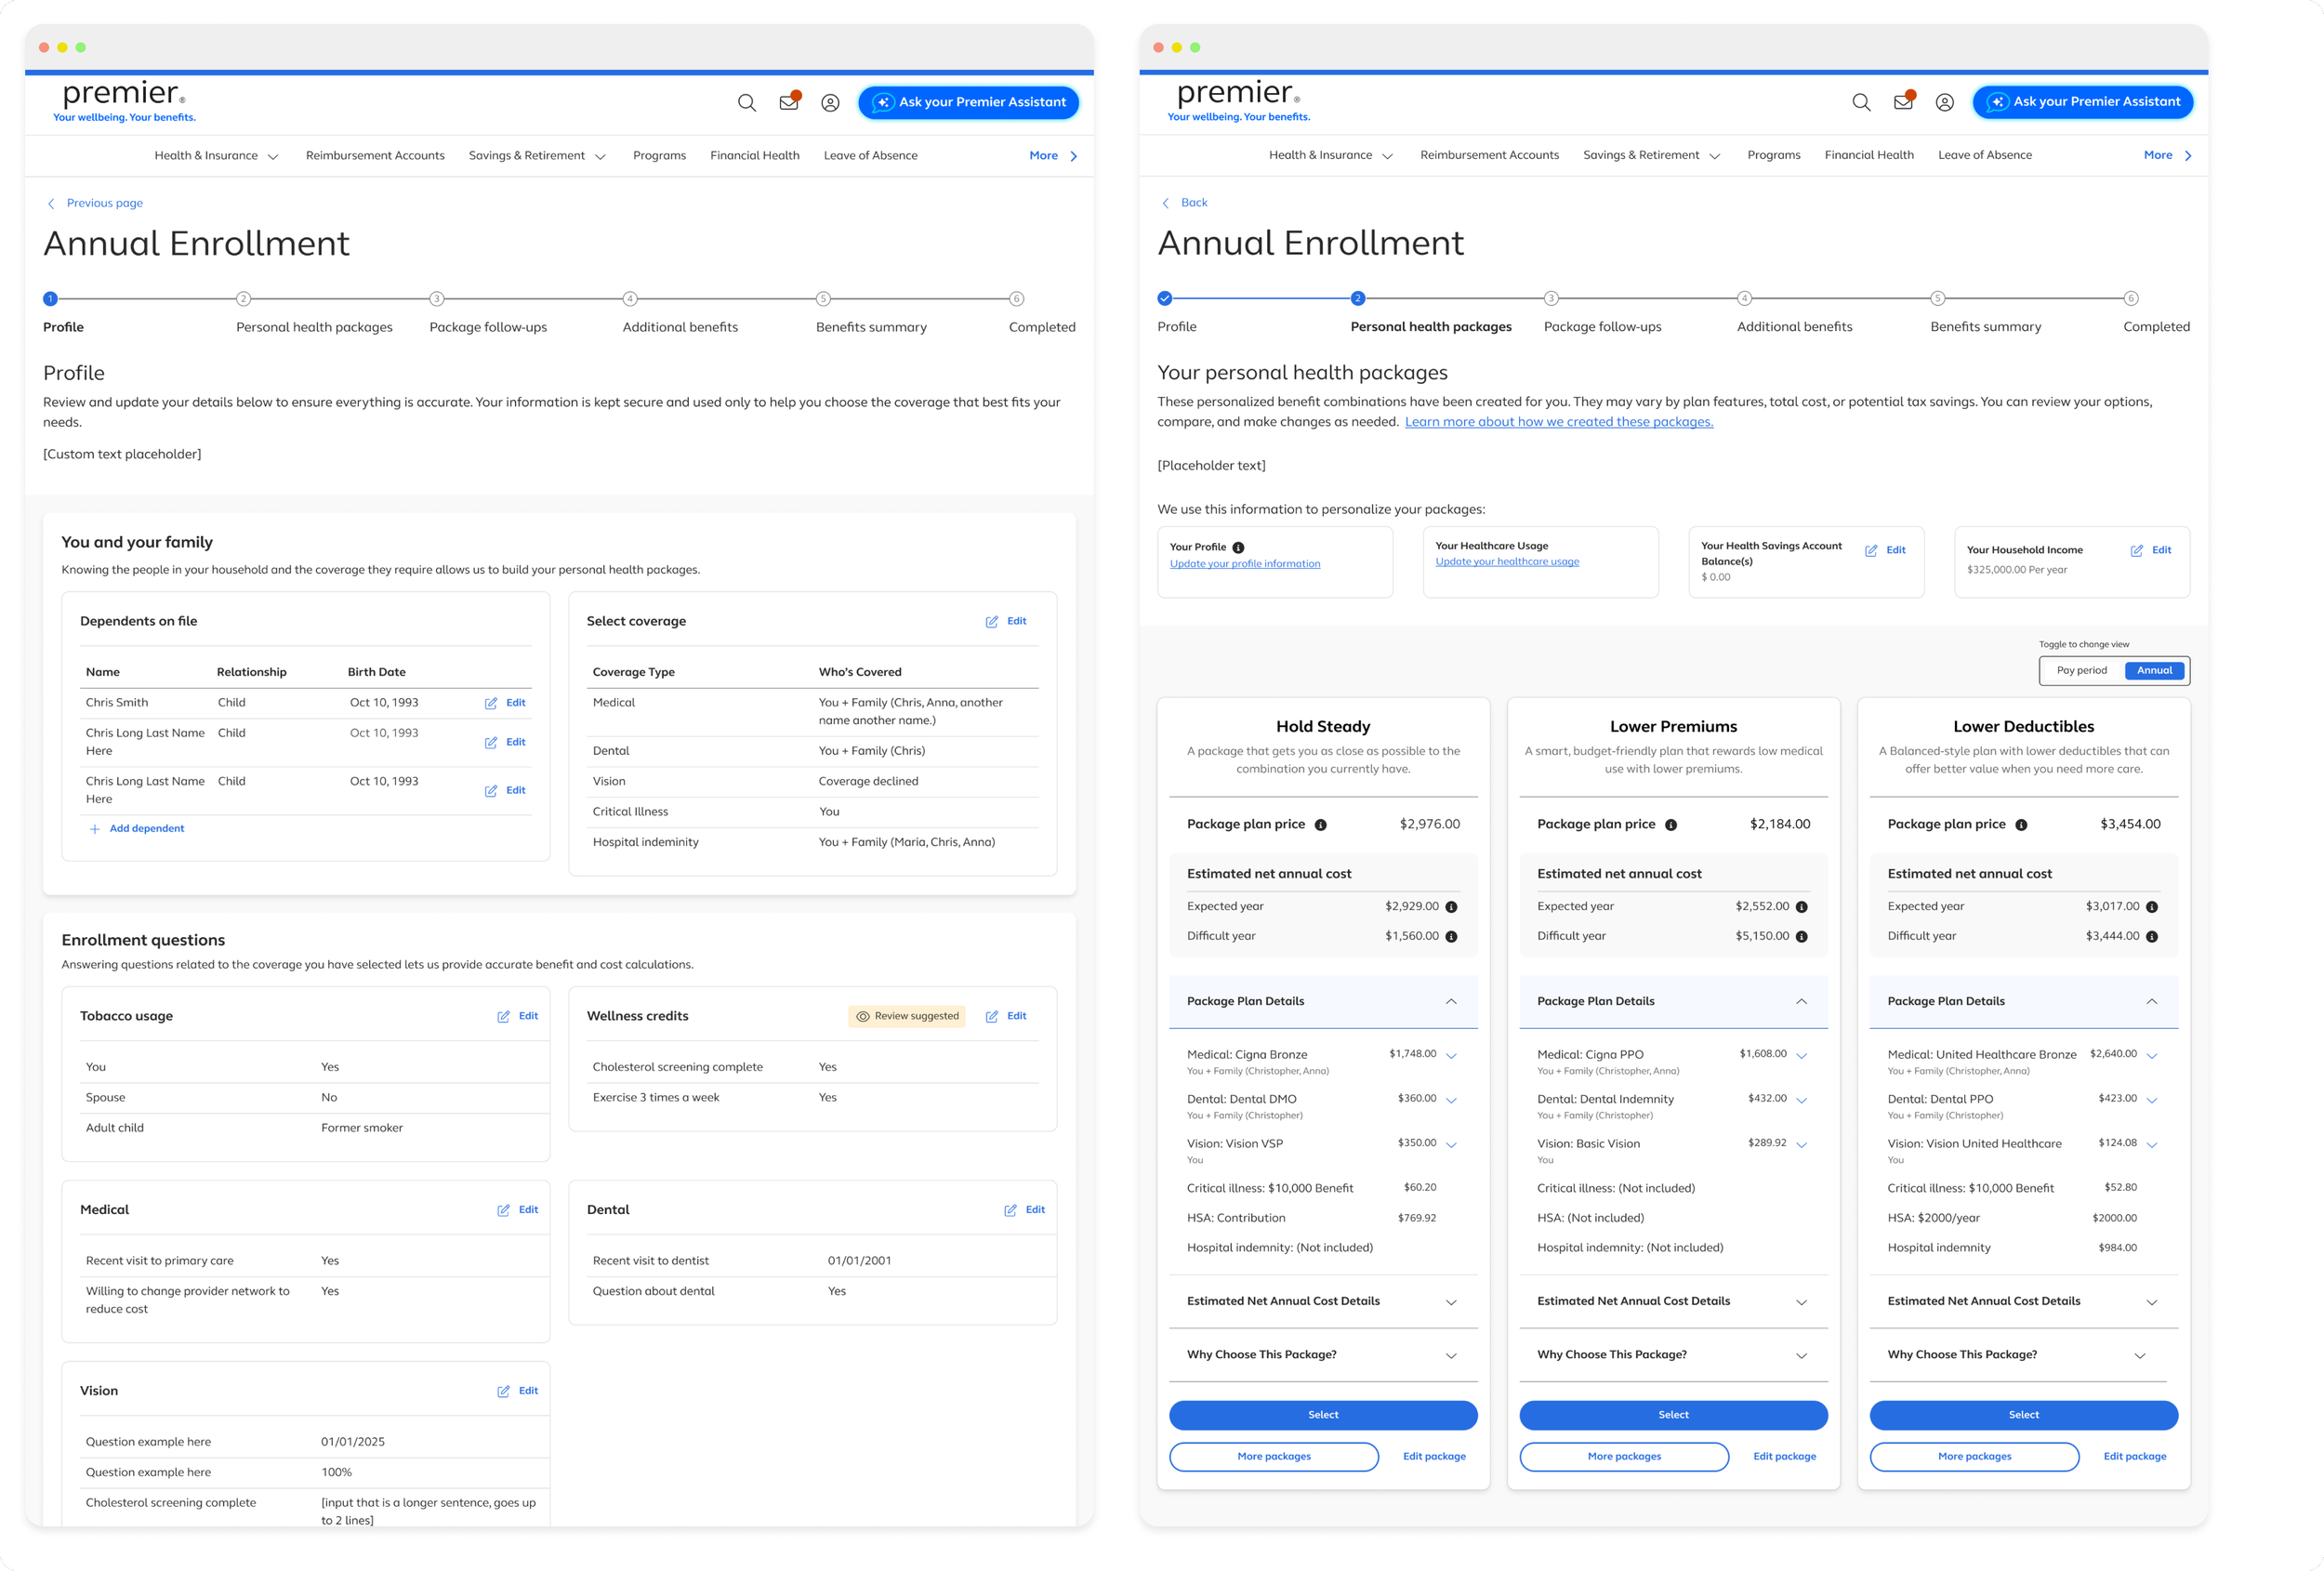
Task: Open the Programs nav item in right window
Action: (x=1773, y=155)
